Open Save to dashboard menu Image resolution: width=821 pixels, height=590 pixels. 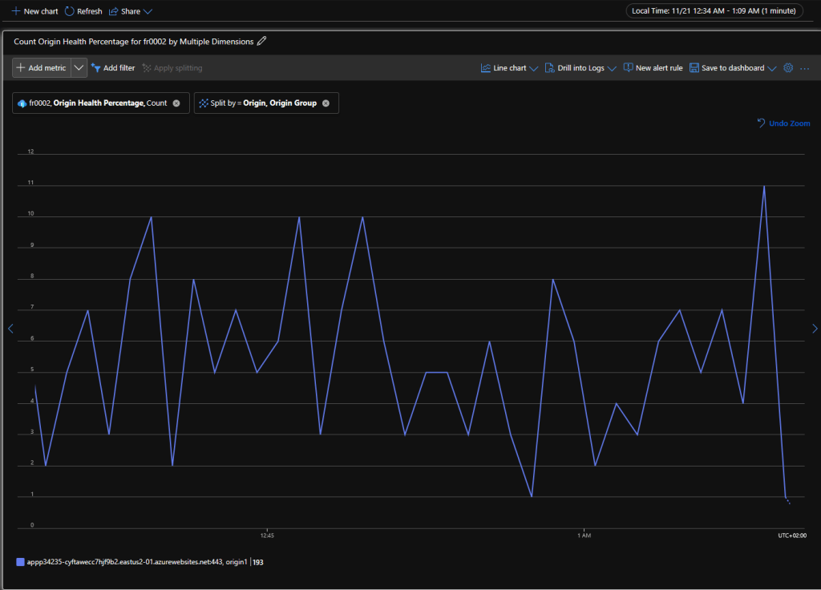tap(733, 68)
